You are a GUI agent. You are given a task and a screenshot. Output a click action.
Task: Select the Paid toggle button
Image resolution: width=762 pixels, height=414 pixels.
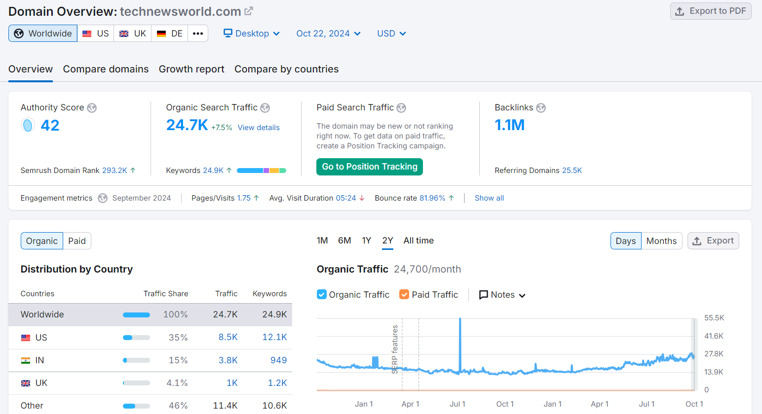pyautogui.click(x=77, y=241)
